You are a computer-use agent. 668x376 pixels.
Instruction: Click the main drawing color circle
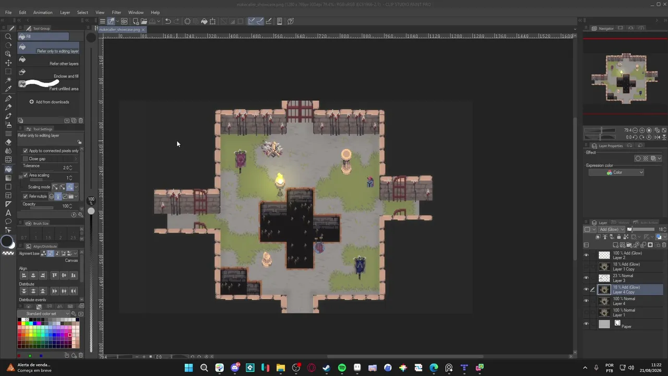click(x=7, y=241)
